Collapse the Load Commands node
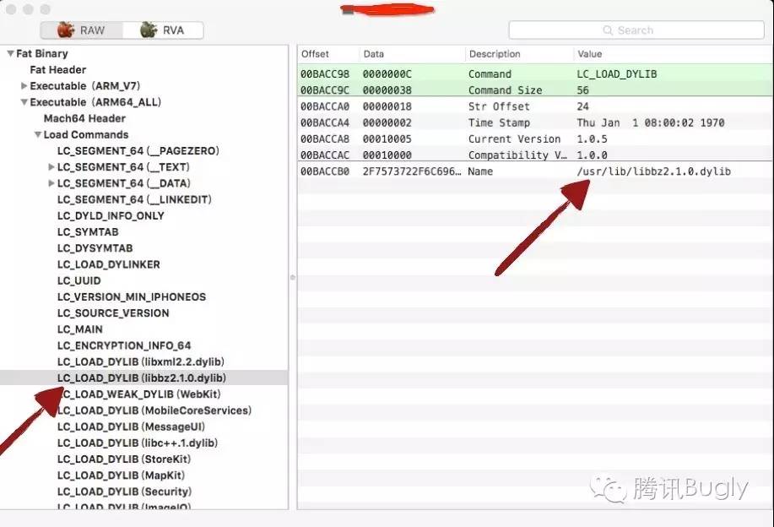This screenshot has height=527, width=774. pos(38,135)
